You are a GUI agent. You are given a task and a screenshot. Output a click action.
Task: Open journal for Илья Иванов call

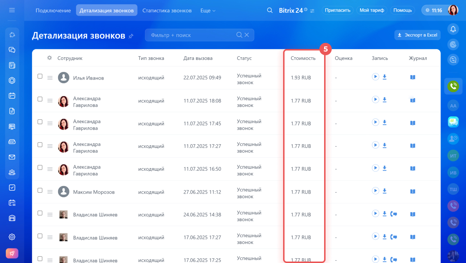[412, 77]
